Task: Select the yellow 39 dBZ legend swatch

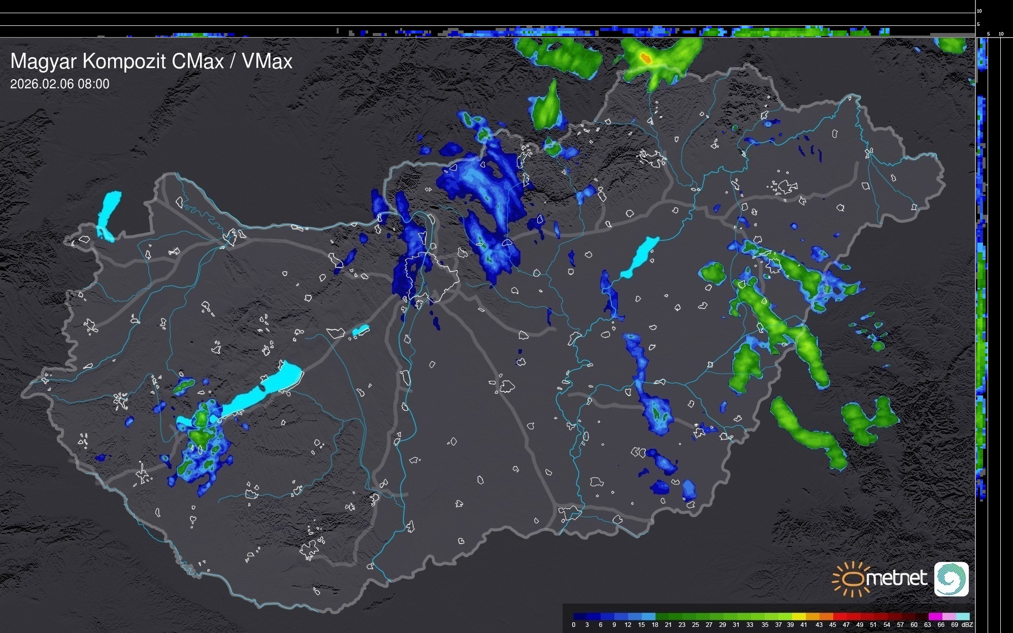Action: [x=799, y=616]
